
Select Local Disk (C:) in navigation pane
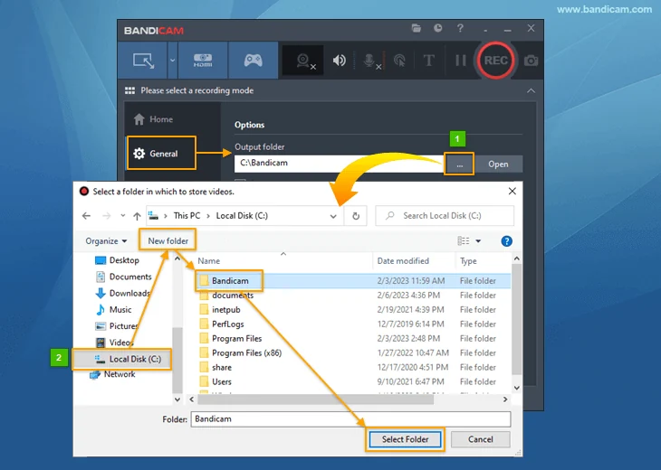tap(122, 359)
